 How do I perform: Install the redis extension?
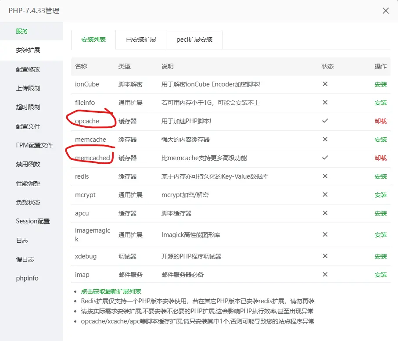coord(379,176)
